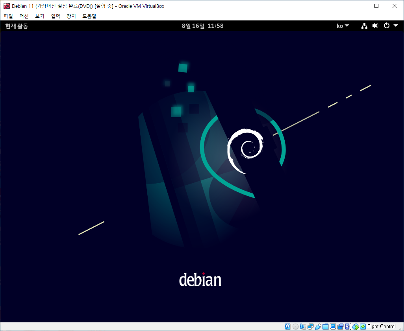404x331 pixels.
Task: Click the recording indicator in status bar
Action: click(x=340, y=327)
